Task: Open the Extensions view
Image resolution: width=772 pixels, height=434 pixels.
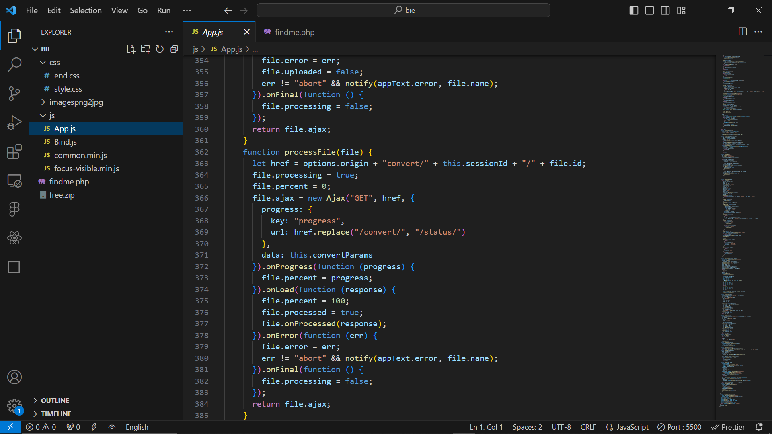Action: click(x=14, y=151)
